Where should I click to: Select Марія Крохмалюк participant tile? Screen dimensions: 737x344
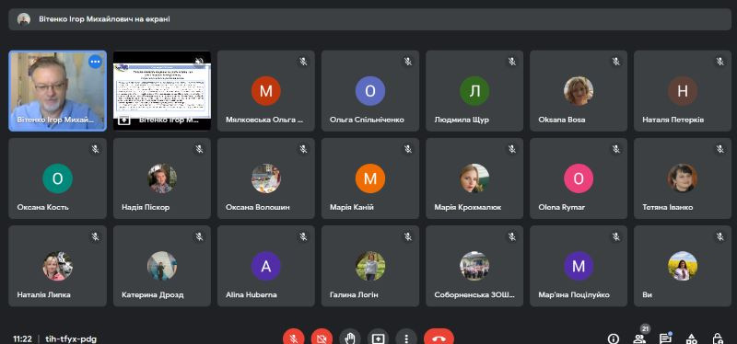click(474, 178)
